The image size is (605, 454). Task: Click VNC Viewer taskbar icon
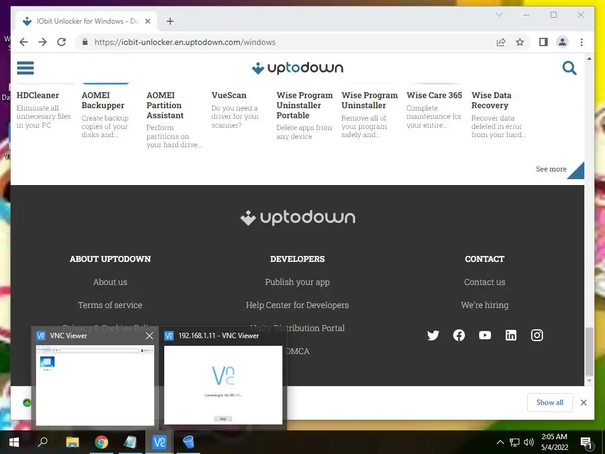pyautogui.click(x=160, y=442)
